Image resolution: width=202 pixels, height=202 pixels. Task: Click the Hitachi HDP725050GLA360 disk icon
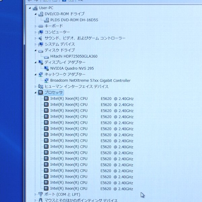(x=46, y=57)
